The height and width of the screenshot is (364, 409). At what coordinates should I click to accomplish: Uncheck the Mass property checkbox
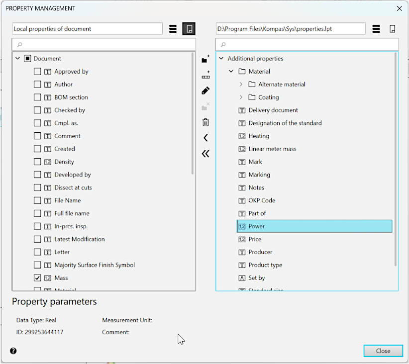click(x=37, y=278)
